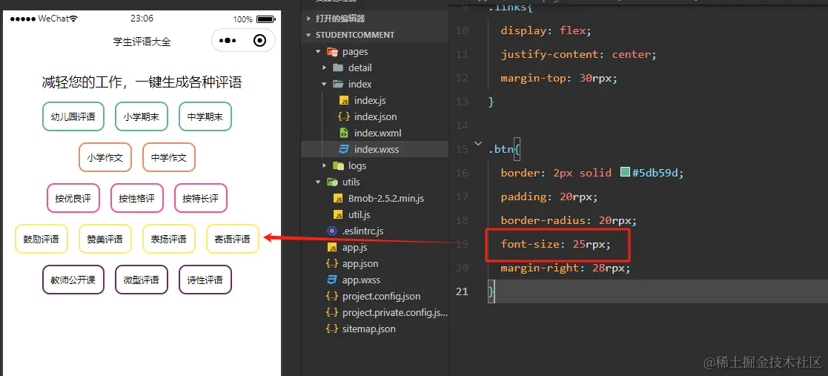The width and height of the screenshot is (828, 376).
Task: Expand the detail folder chevron
Action: (x=324, y=67)
